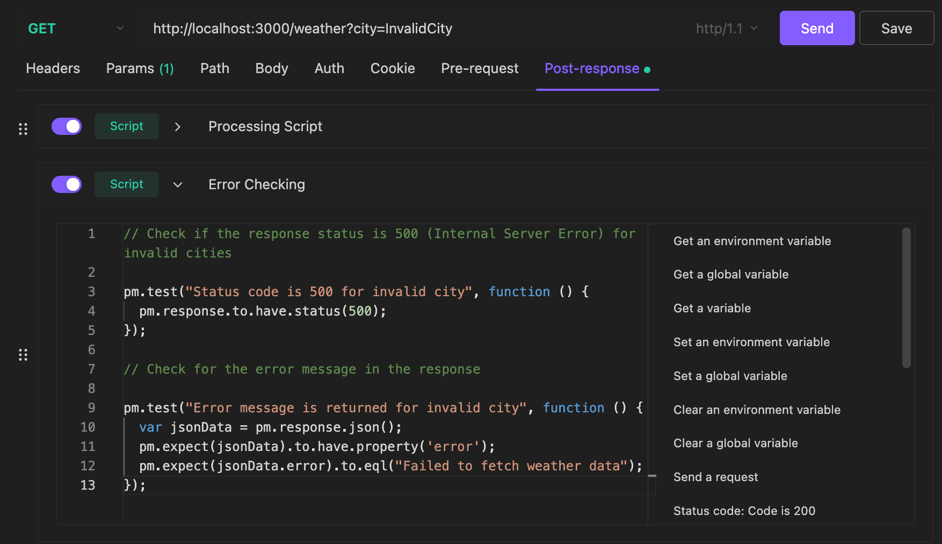Screen dimensions: 942x544
Task: Click the Save button
Action: (896, 28)
